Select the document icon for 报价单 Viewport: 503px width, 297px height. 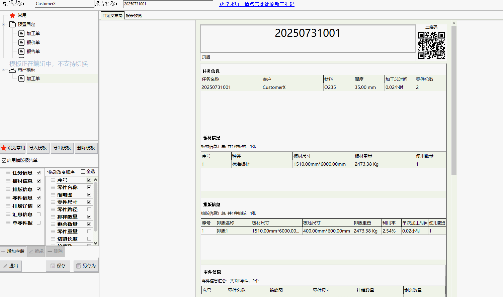[x=21, y=42]
